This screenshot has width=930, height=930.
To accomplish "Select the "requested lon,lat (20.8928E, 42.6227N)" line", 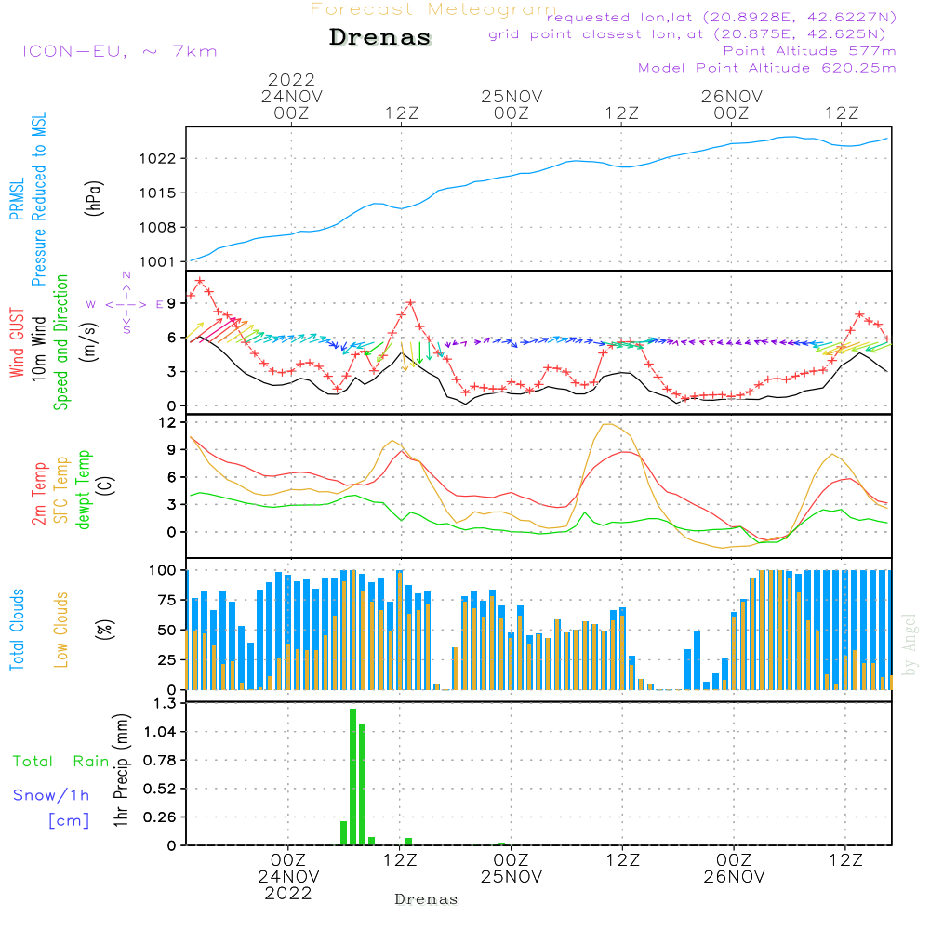I will click(x=722, y=18).
